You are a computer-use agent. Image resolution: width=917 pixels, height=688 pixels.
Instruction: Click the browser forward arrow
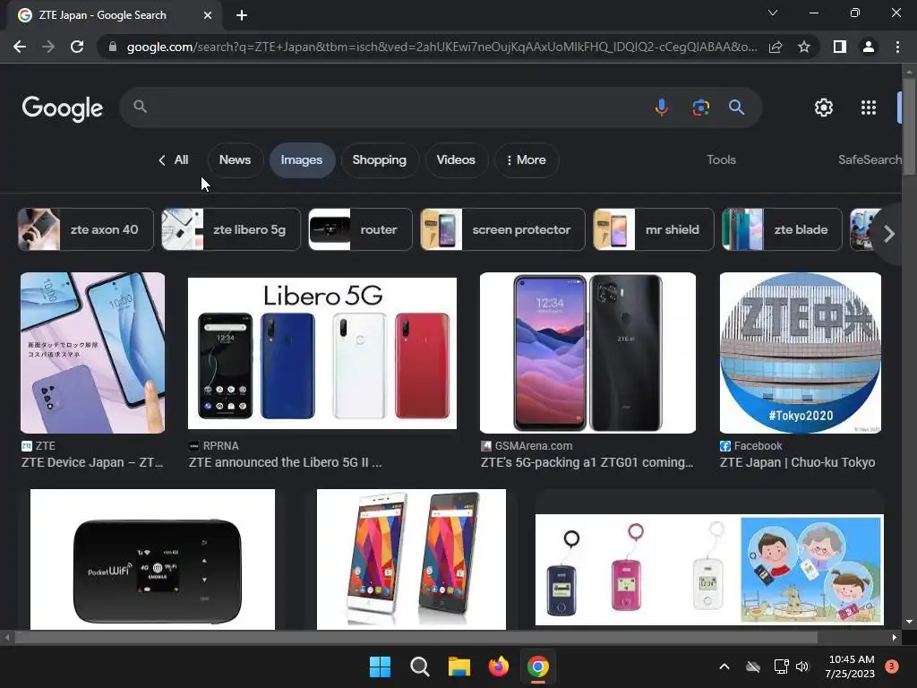pos(48,47)
